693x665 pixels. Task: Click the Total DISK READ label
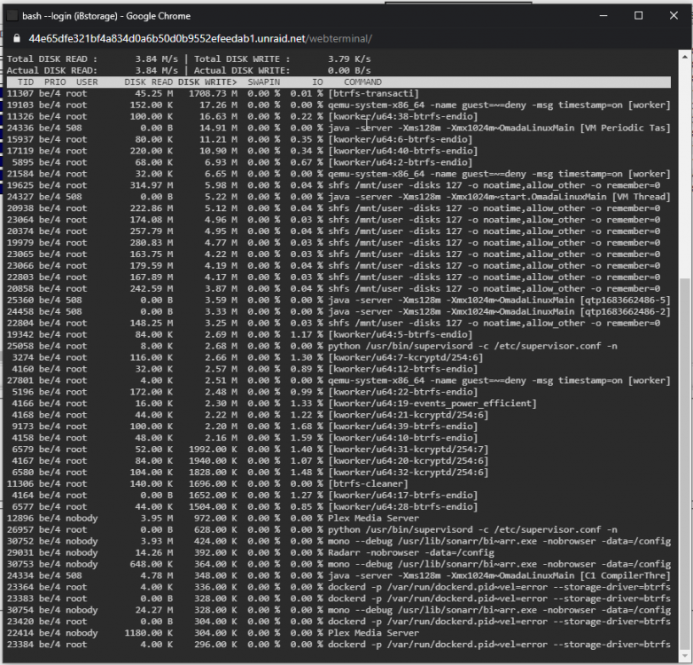51,59
